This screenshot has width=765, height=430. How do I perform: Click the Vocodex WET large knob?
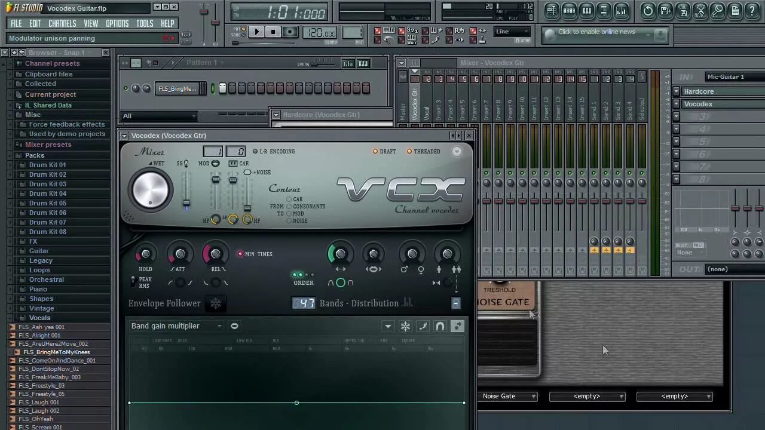coord(151,190)
